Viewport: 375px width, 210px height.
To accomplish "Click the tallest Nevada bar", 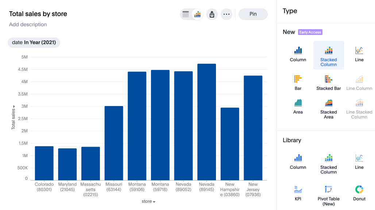I will pos(206,120).
